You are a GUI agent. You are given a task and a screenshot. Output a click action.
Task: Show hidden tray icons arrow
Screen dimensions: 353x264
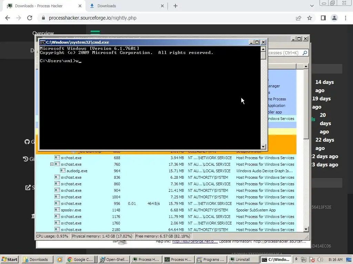point(296,259)
